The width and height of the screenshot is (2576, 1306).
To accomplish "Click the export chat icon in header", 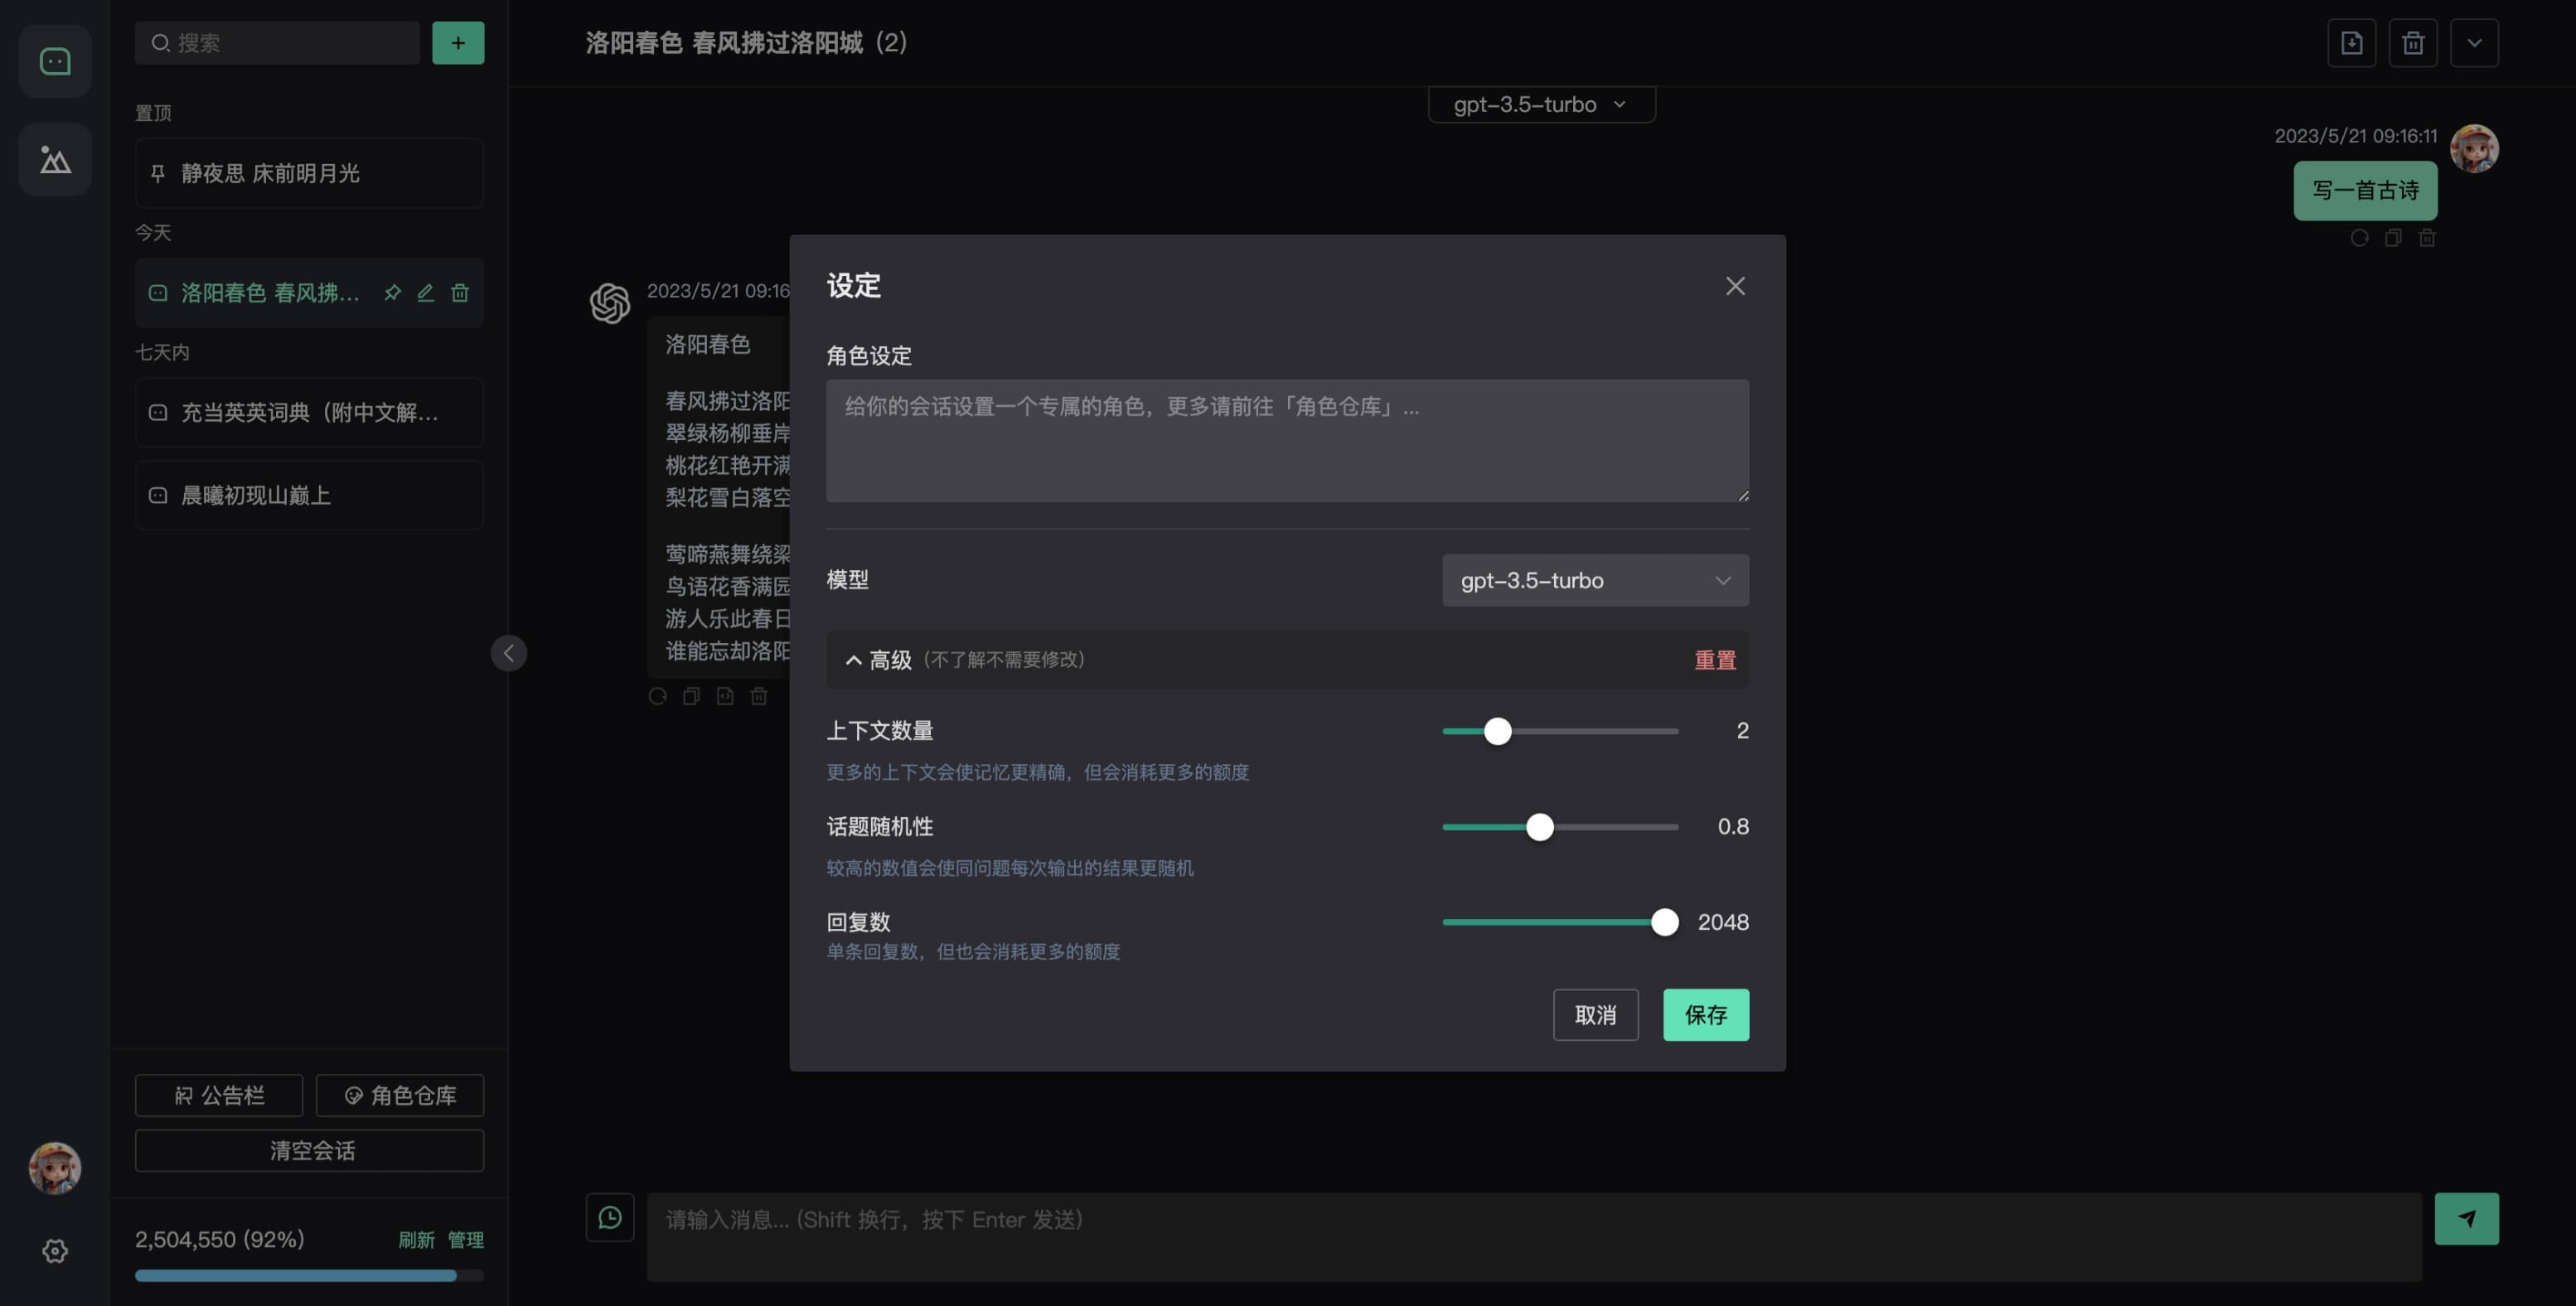I will (2351, 43).
